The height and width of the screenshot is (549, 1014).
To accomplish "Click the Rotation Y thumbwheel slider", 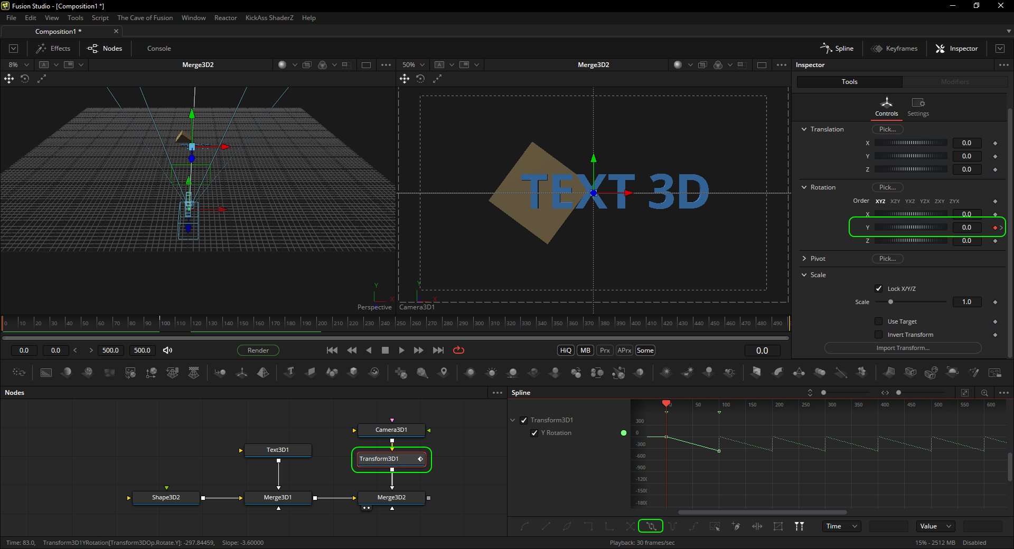I will click(911, 228).
